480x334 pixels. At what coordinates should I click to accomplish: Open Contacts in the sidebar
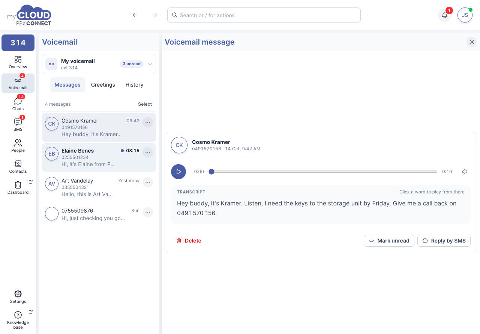(18, 167)
